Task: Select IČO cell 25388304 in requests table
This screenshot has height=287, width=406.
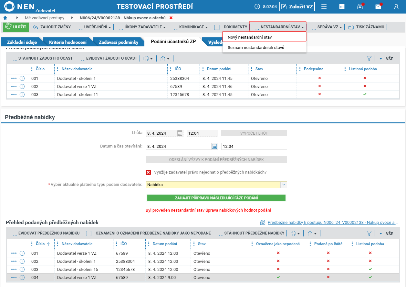Action: click(180, 79)
